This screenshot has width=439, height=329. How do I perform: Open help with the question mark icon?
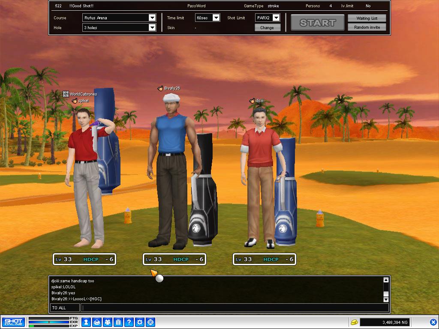point(129,322)
